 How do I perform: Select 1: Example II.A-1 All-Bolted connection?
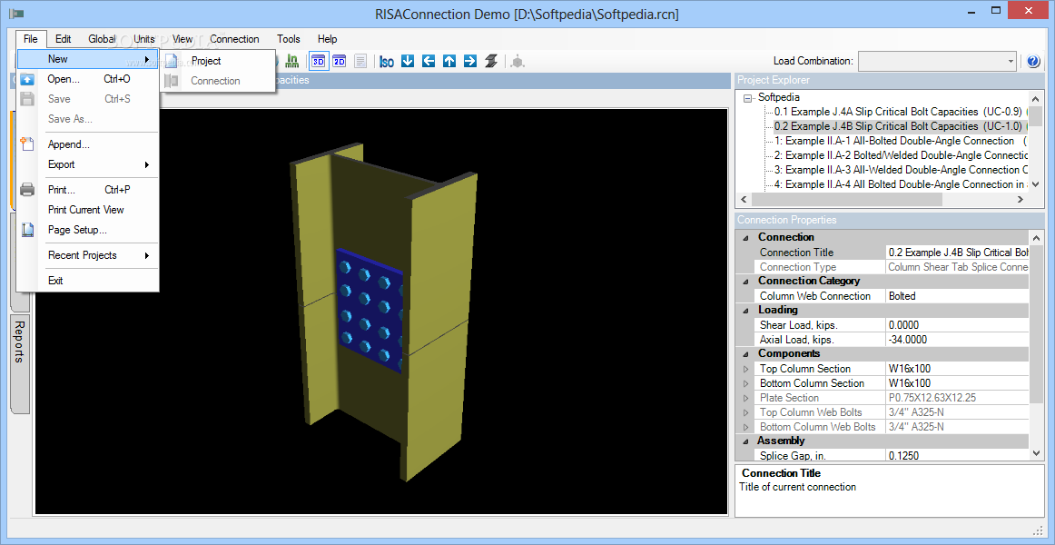click(900, 141)
